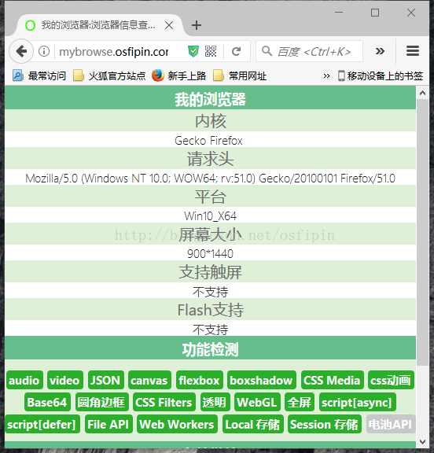Click the Win10_X64 platform value

210,216
